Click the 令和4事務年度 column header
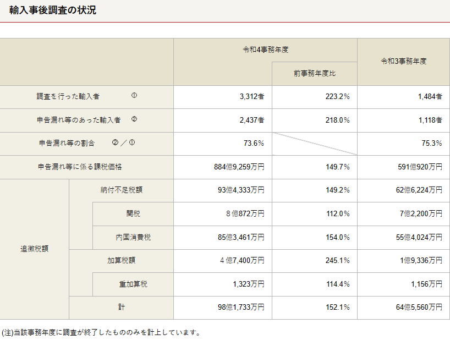Viewport: 450px width, 340px height. tap(265, 50)
